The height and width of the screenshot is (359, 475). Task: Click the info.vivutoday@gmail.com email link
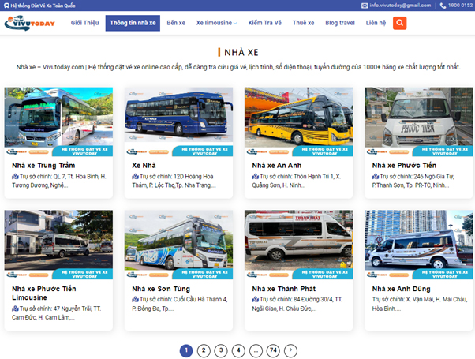click(x=400, y=6)
